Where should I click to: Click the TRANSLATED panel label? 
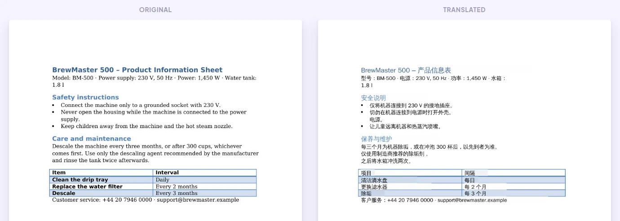[464, 10]
